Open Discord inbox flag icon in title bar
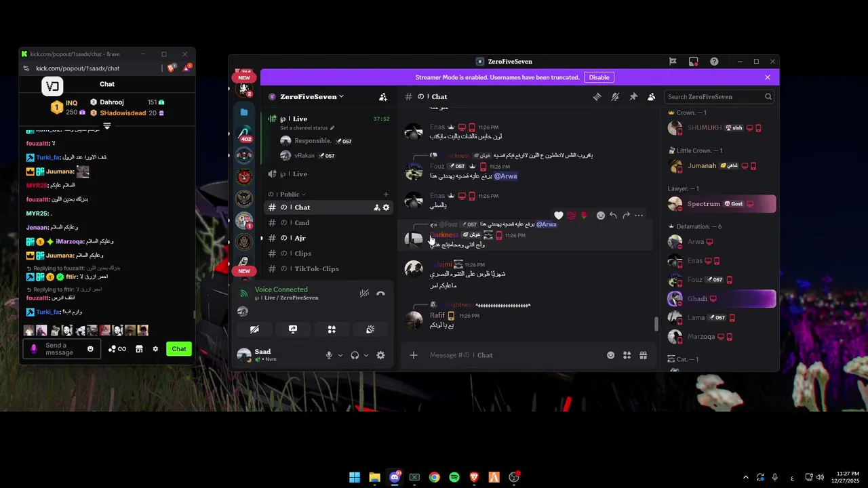Viewport: 868px width, 488px height. click(x=673, y=62)
